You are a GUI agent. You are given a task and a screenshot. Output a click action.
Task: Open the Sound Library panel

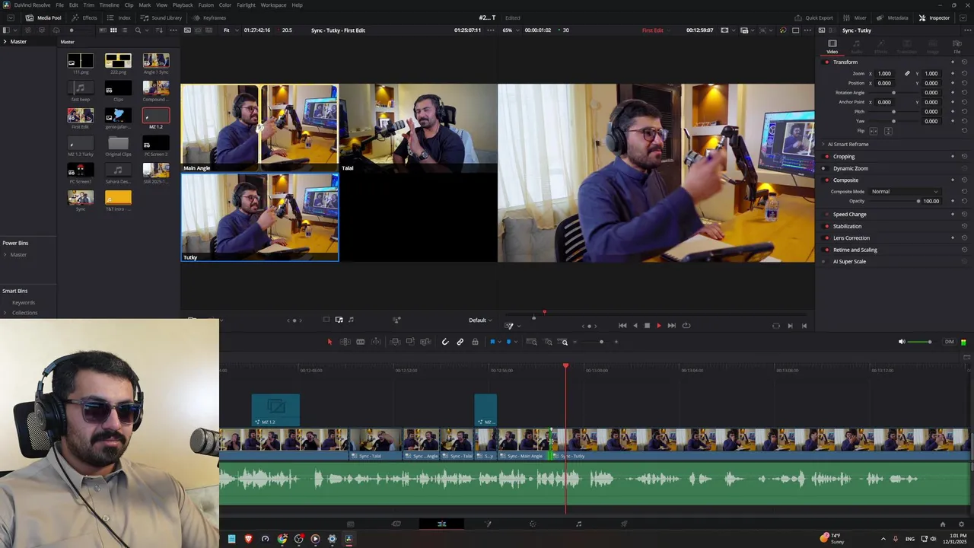click(x=161, y=18)
